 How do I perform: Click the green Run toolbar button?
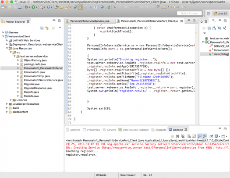click(33, 7)
